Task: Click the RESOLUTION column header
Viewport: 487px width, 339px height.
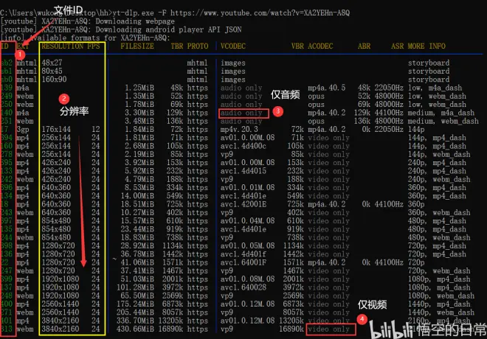Action: [62, 46]
